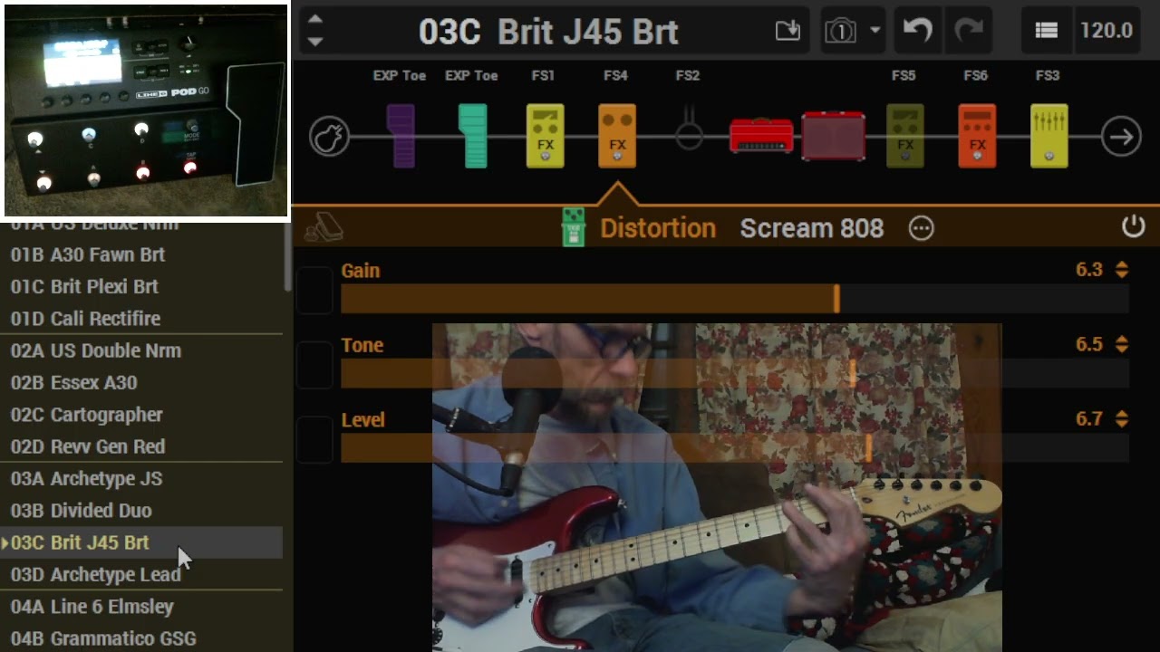
Task: Click the 120.0 tempo field
Action: click(1107, 31)
